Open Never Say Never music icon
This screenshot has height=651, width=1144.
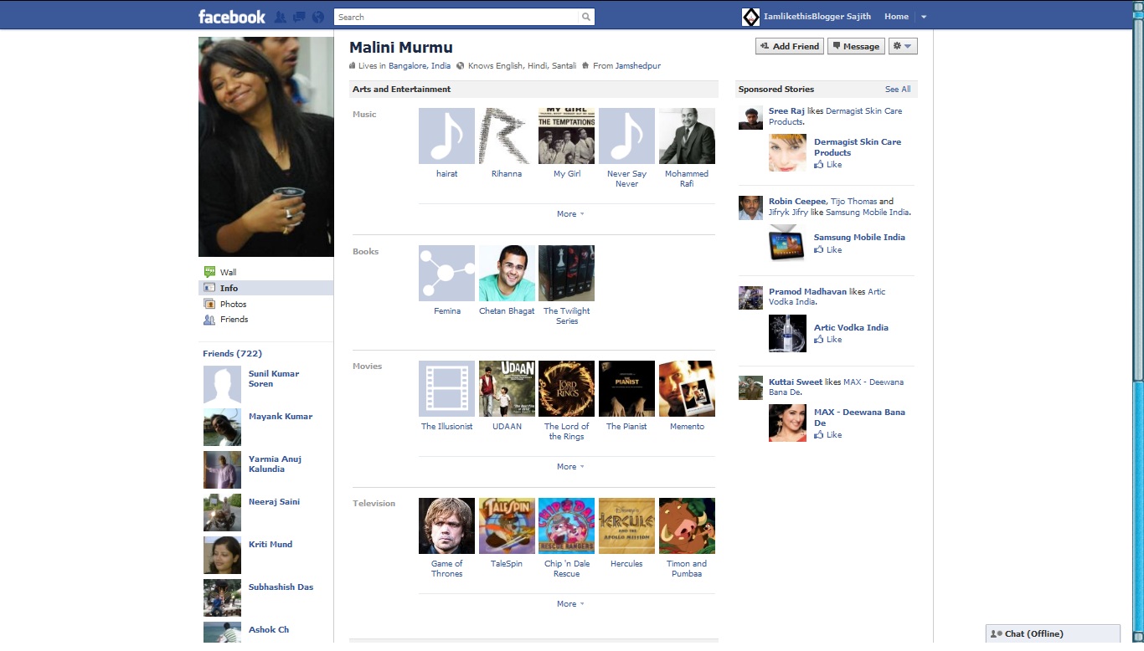(626, 136)
